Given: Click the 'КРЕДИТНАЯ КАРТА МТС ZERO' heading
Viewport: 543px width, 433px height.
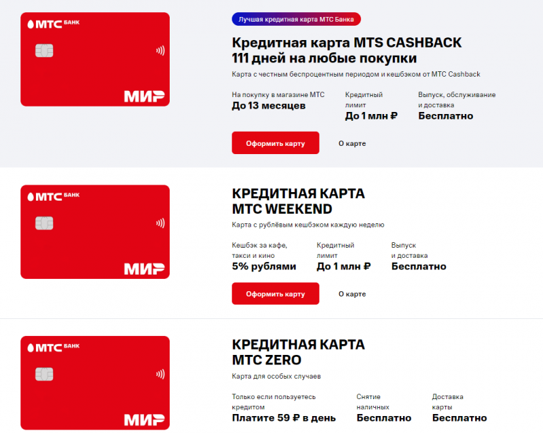Looking at the screenshot, I should tap(298, 352).
